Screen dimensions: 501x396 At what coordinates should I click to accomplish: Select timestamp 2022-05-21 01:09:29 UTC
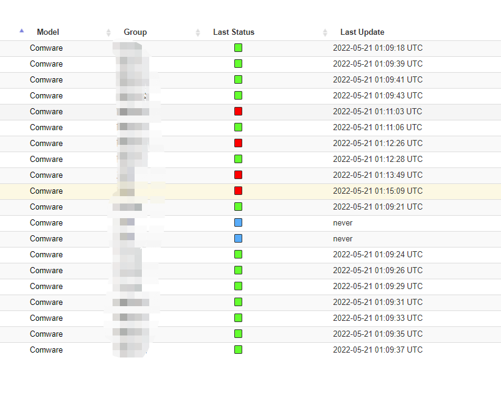pos(377,286)
